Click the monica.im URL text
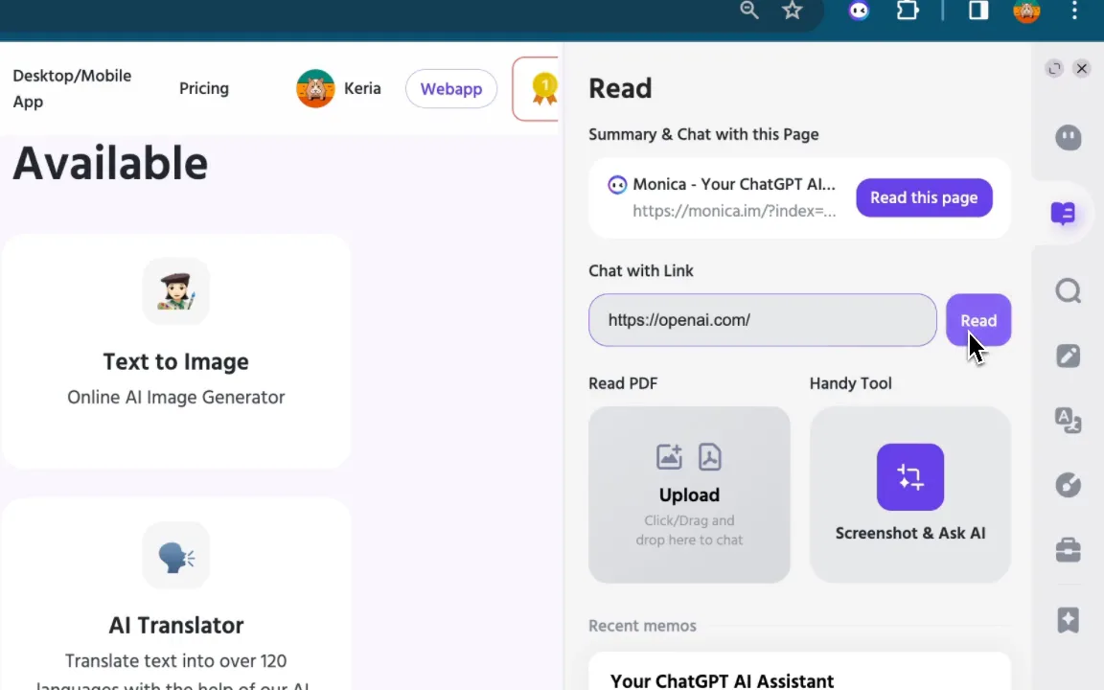 [734, 211]
